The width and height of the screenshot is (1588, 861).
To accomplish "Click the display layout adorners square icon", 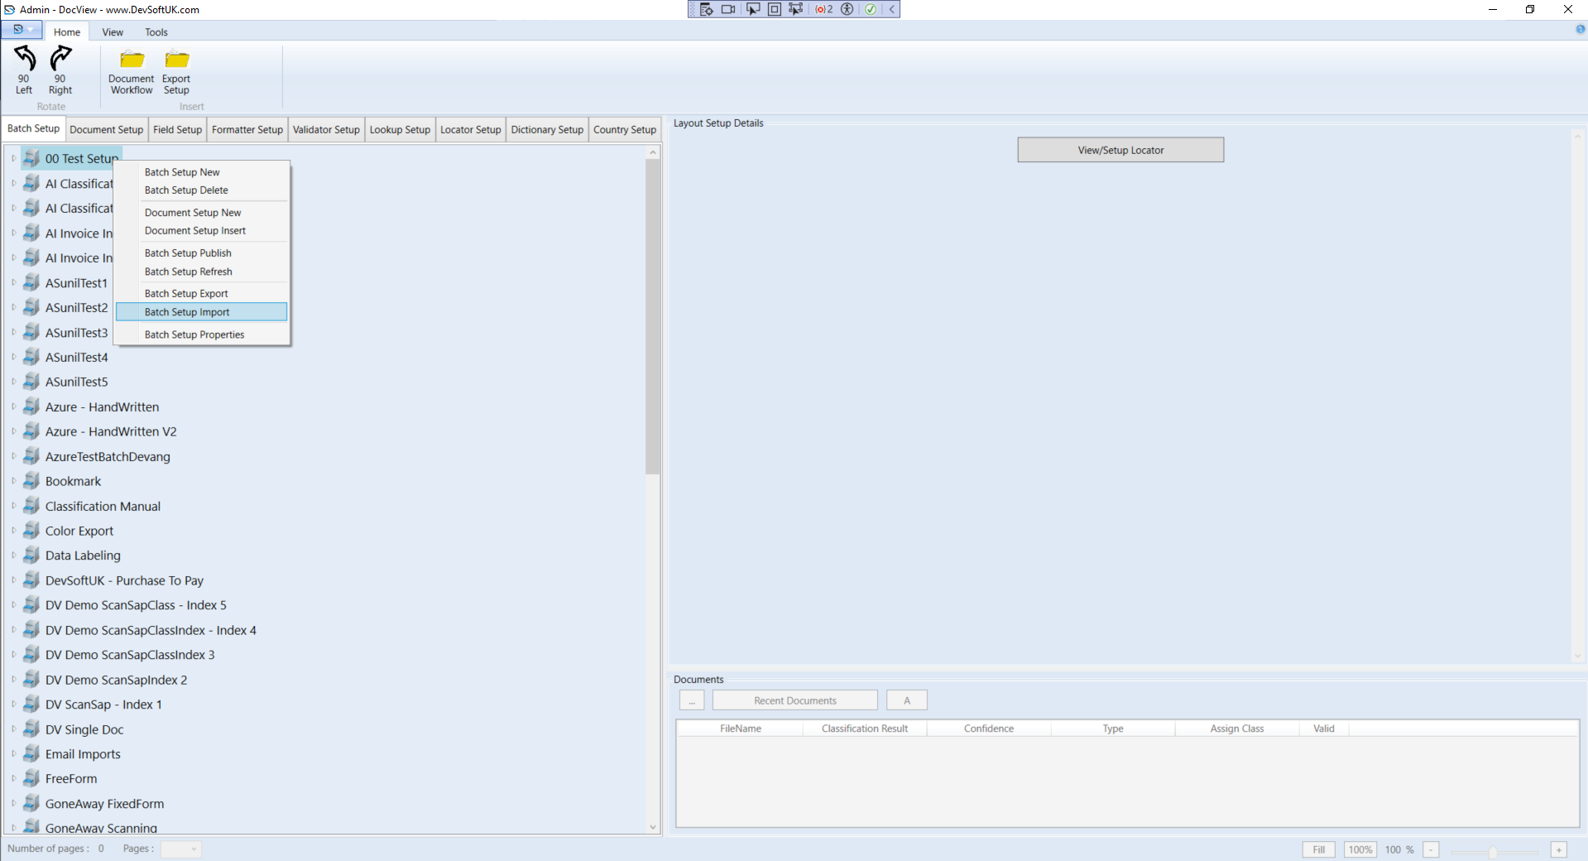I will coord(774,9).
